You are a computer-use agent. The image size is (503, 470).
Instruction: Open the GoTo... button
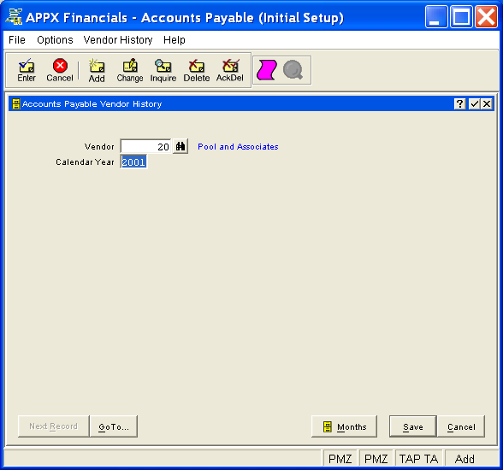114,426
